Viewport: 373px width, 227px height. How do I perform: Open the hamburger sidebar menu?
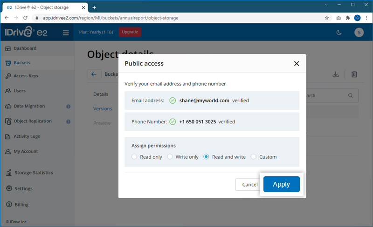click(65, 33)
